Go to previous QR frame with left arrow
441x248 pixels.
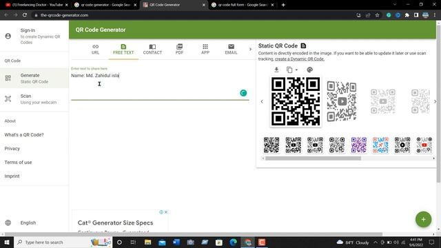click(262, 101)
